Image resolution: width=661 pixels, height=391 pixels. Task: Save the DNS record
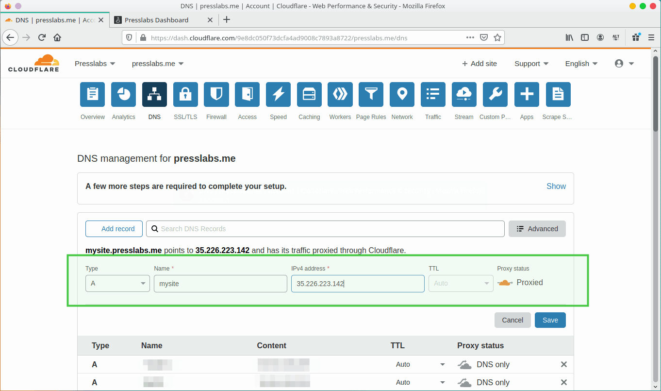pyautogui.click(x=550, y=320)
